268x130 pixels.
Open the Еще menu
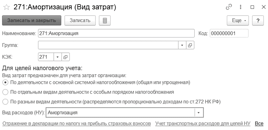click(x=238, y=20)
